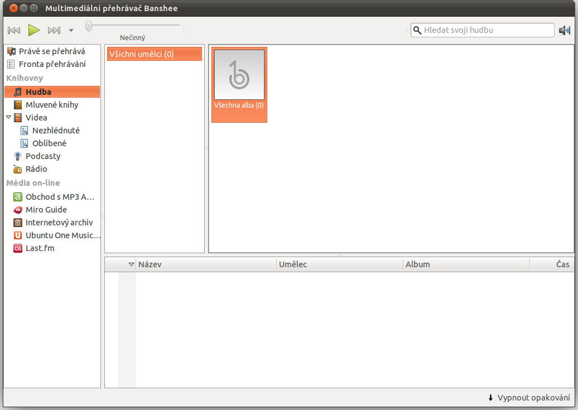
Task: Skip to the next track
Action: pos(54,30)
